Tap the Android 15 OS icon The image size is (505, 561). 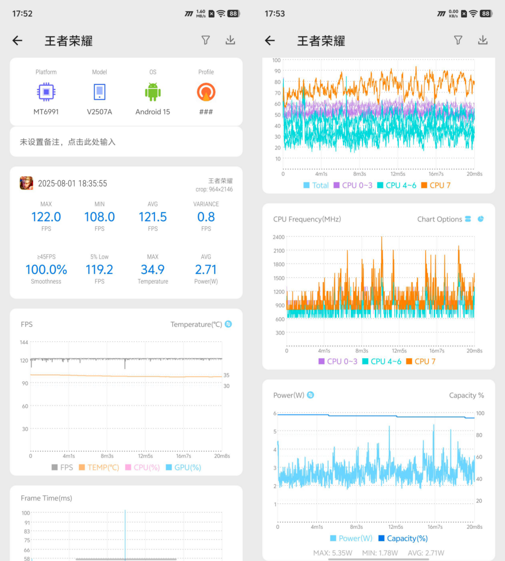[x=153, y=92]
